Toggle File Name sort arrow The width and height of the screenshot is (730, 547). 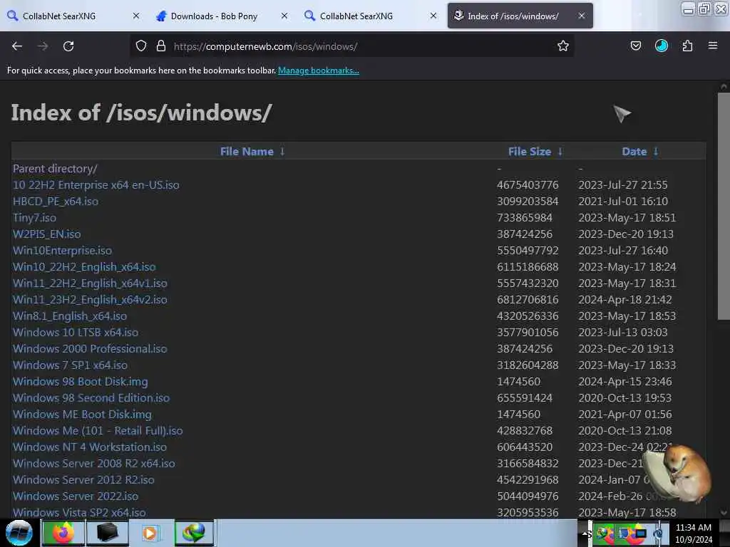click(x=282, y=152)
